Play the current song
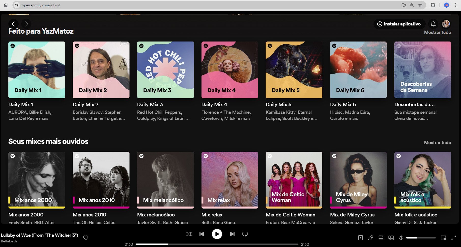 217,234
